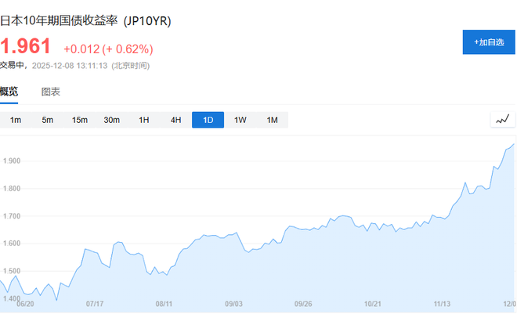The width and height of the screenshot is (517, 314).
Task: Select the 1H hourly timeframe
Action: (x=144, y=120)
